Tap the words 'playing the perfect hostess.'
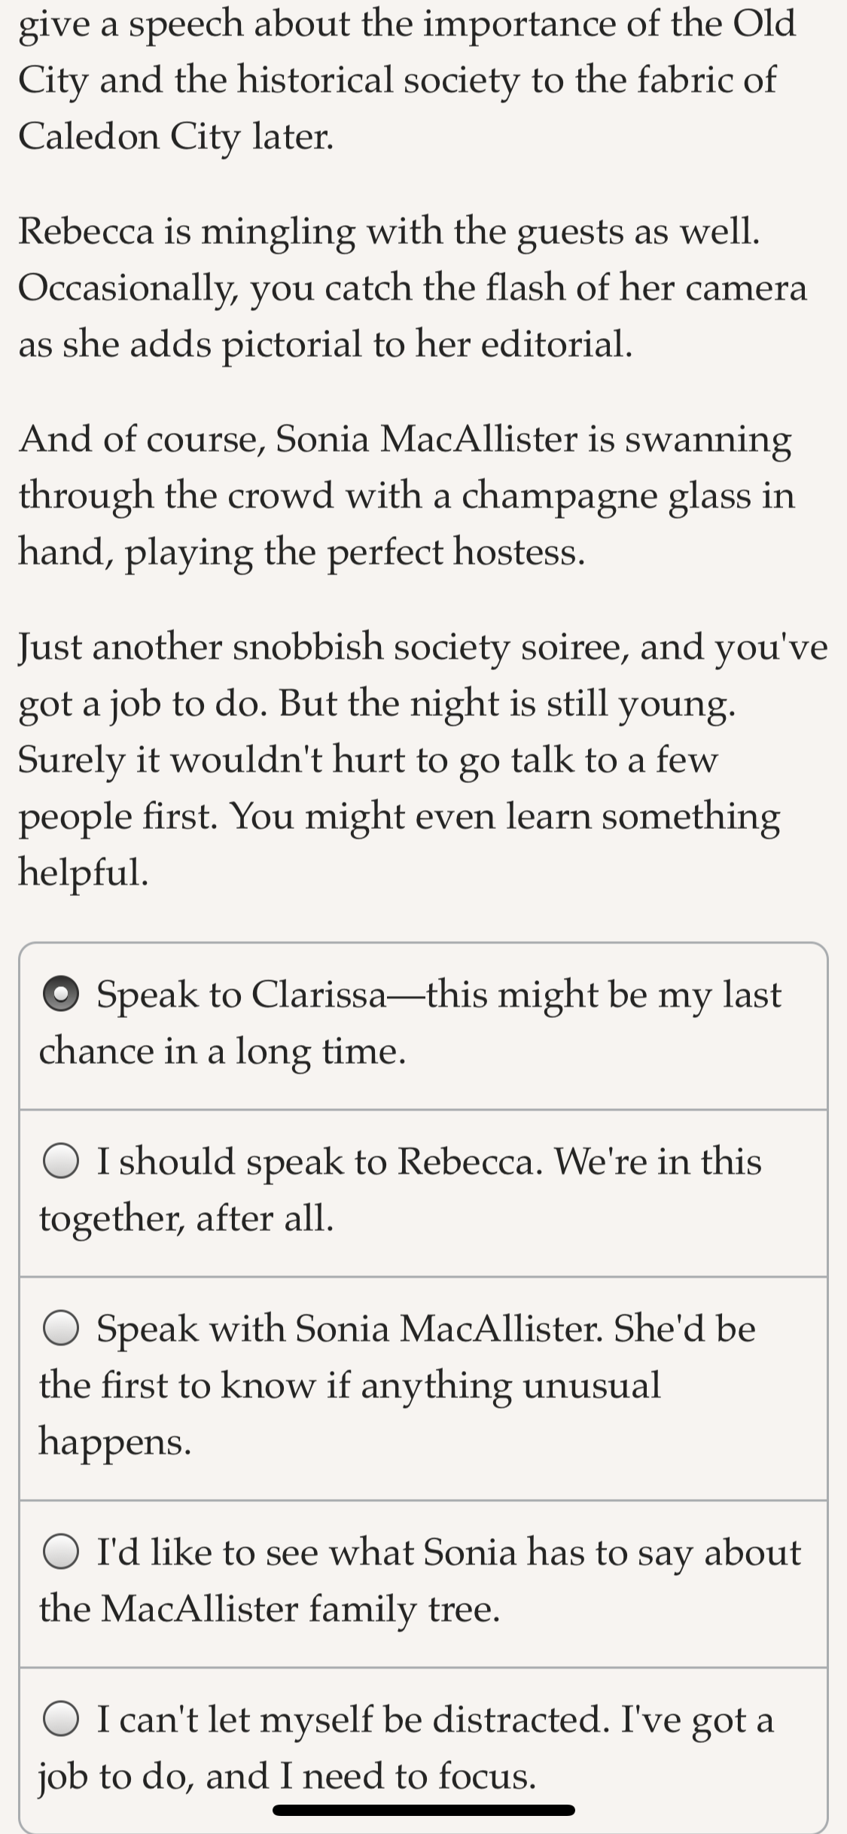 355,553
